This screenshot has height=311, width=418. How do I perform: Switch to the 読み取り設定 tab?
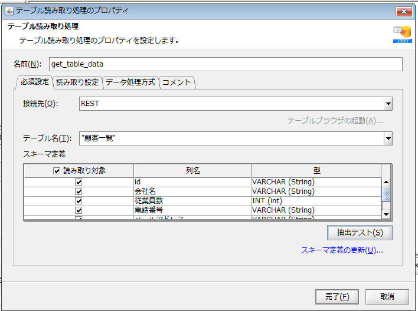77,82
